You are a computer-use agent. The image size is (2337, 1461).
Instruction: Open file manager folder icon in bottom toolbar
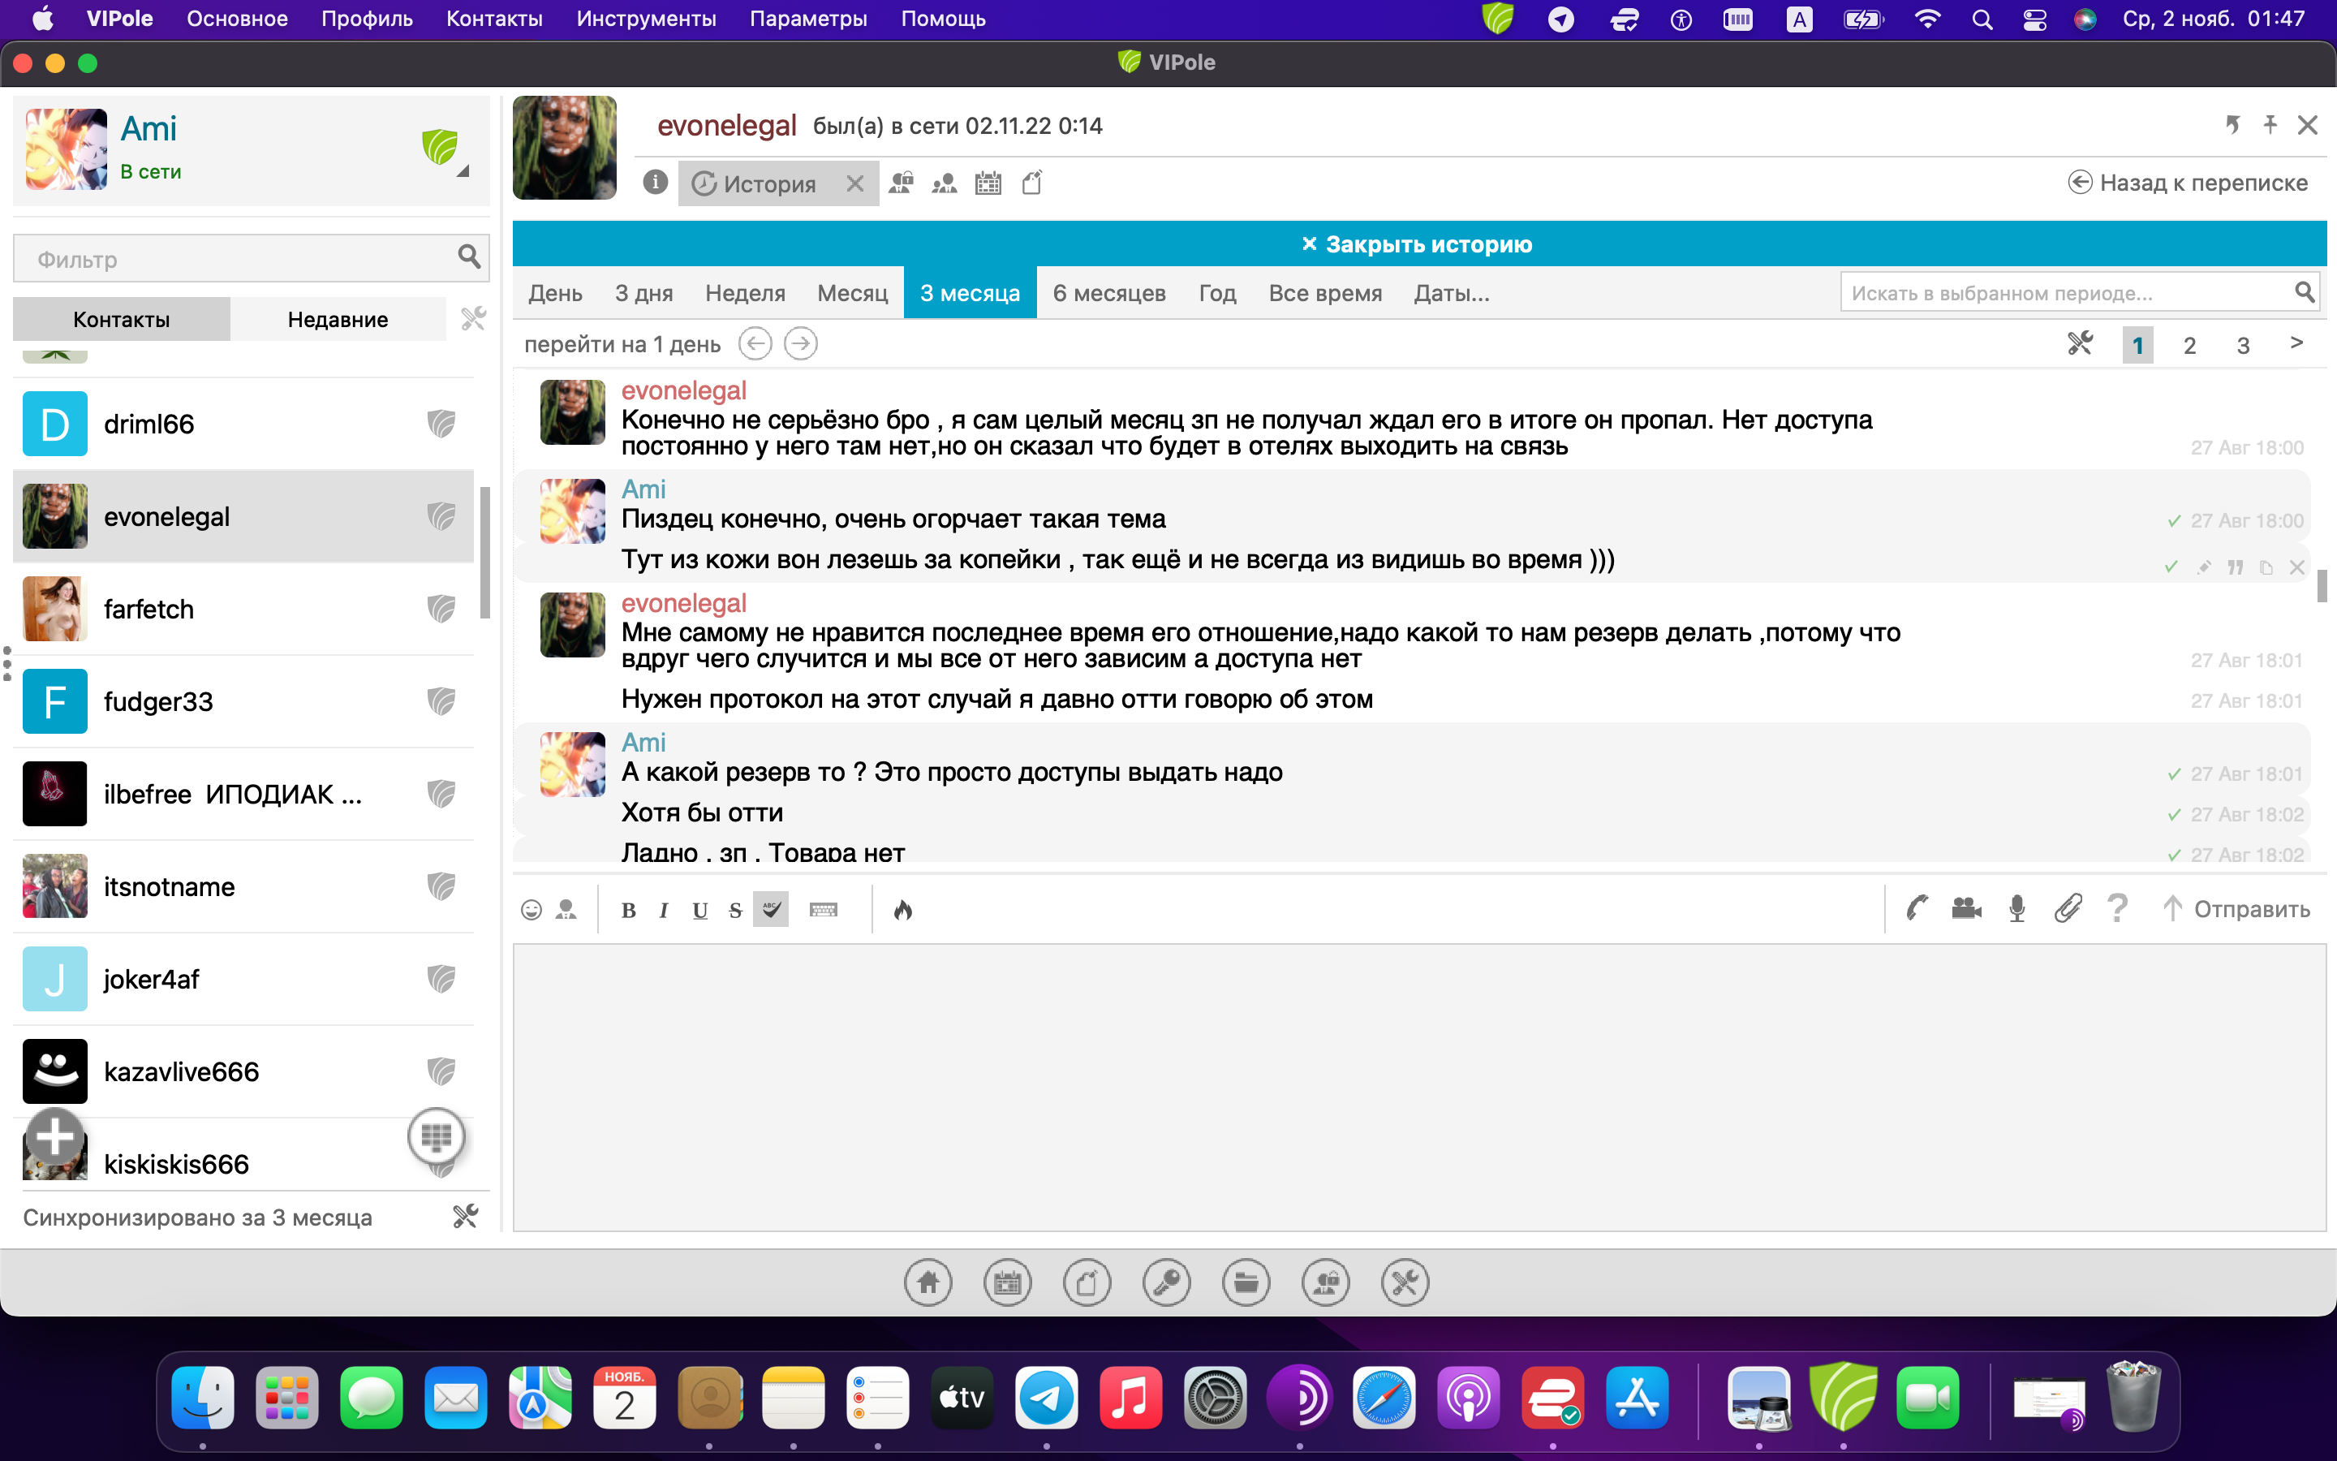1246,1283
